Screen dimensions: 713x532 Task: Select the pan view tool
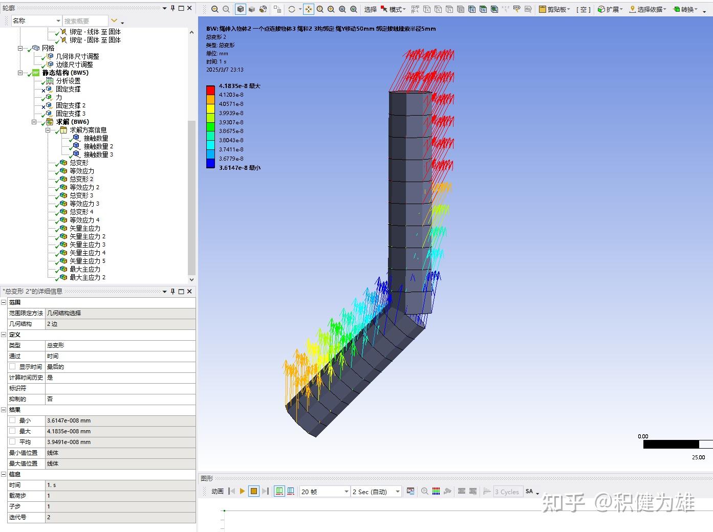[x=308, y=9]
